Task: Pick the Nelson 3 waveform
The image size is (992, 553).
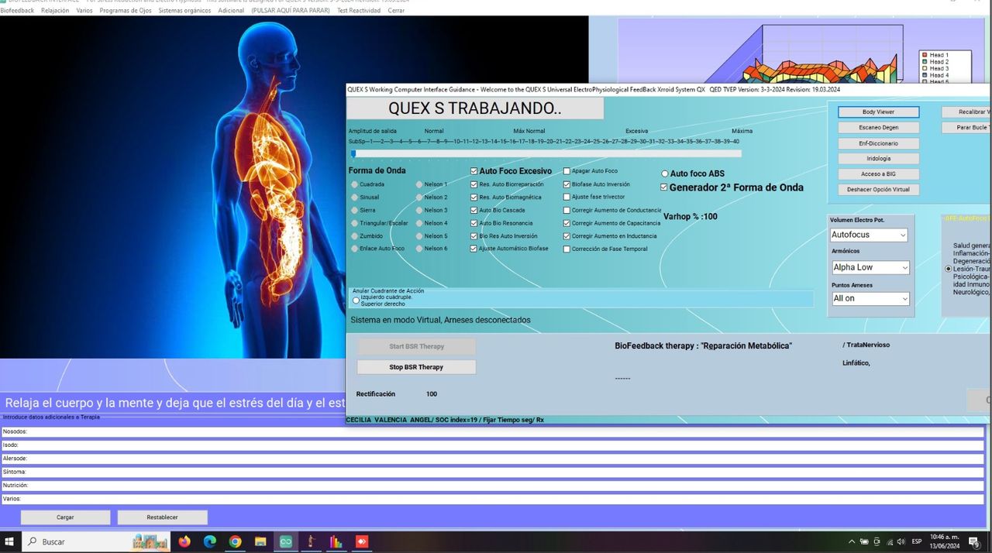Action: point(419,210)
